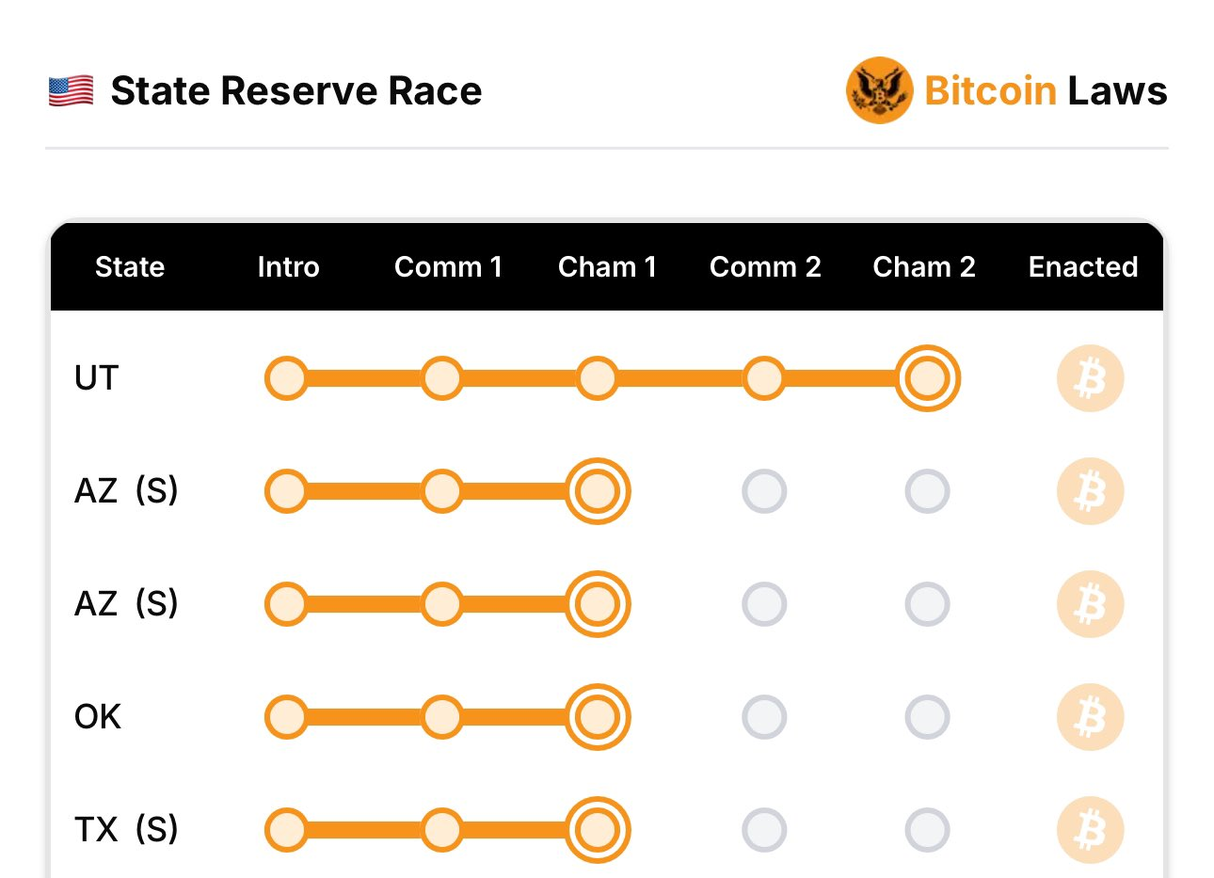The width and height of the screenshot is (1214, 878).
Task: Click OK's highlighted Cham 1 progress marker
Action: [598, 717]
